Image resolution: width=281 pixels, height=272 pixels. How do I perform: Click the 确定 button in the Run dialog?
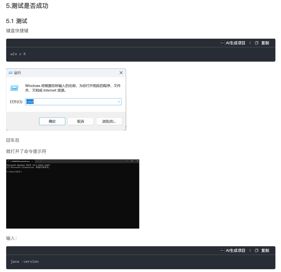(x=52, y=121)
